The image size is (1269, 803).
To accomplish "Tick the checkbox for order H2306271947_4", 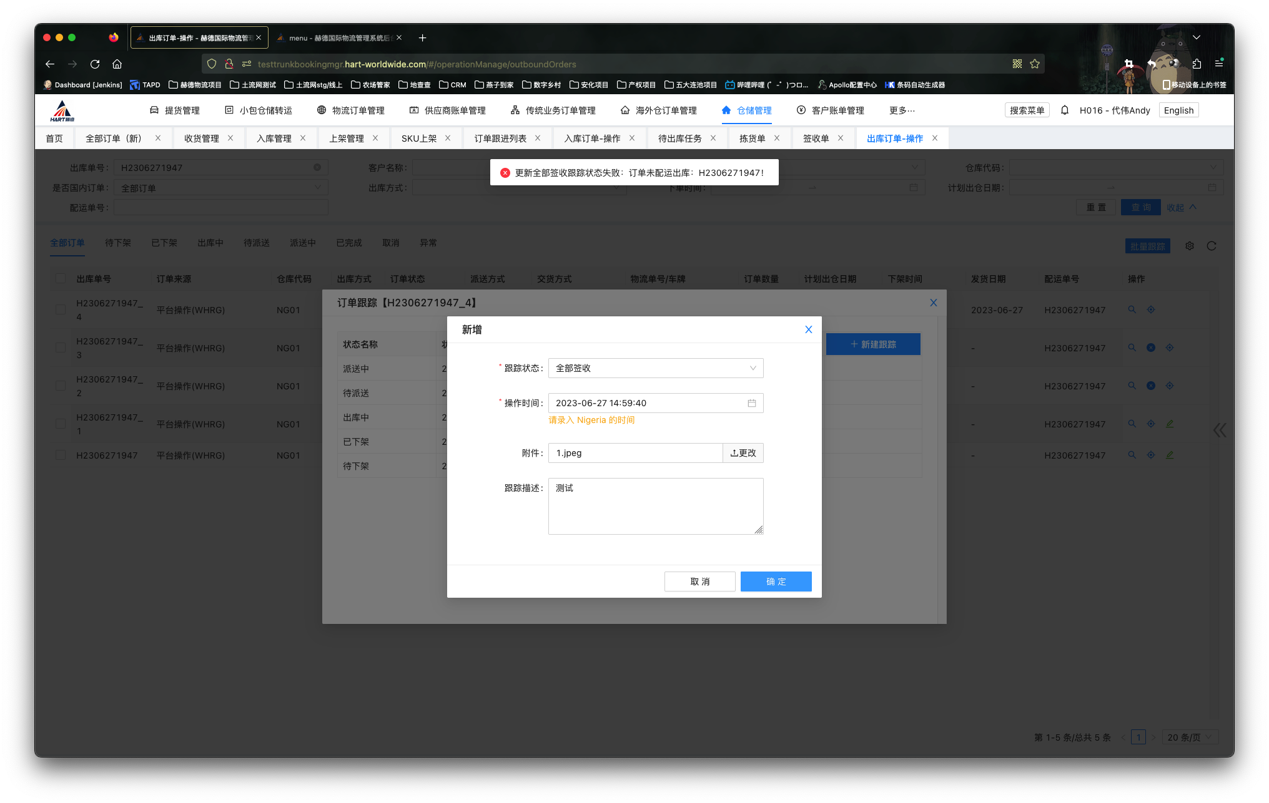I will 61,309.
